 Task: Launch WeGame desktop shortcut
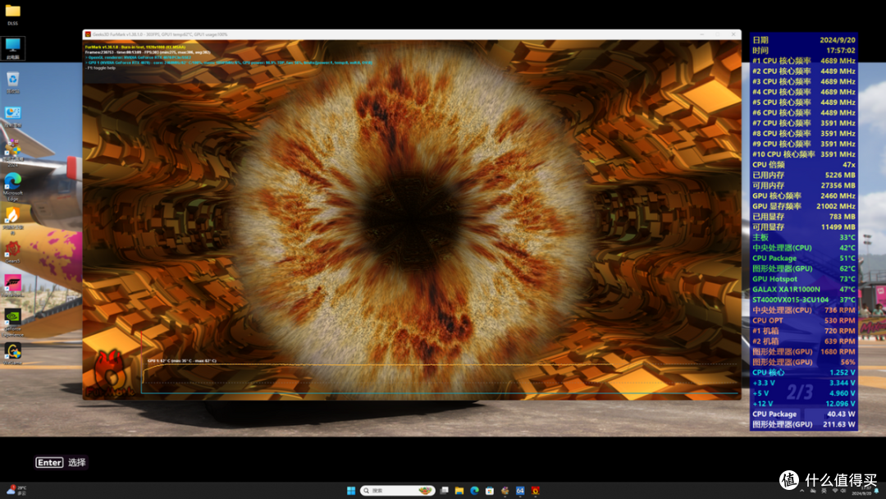(12, 354)
